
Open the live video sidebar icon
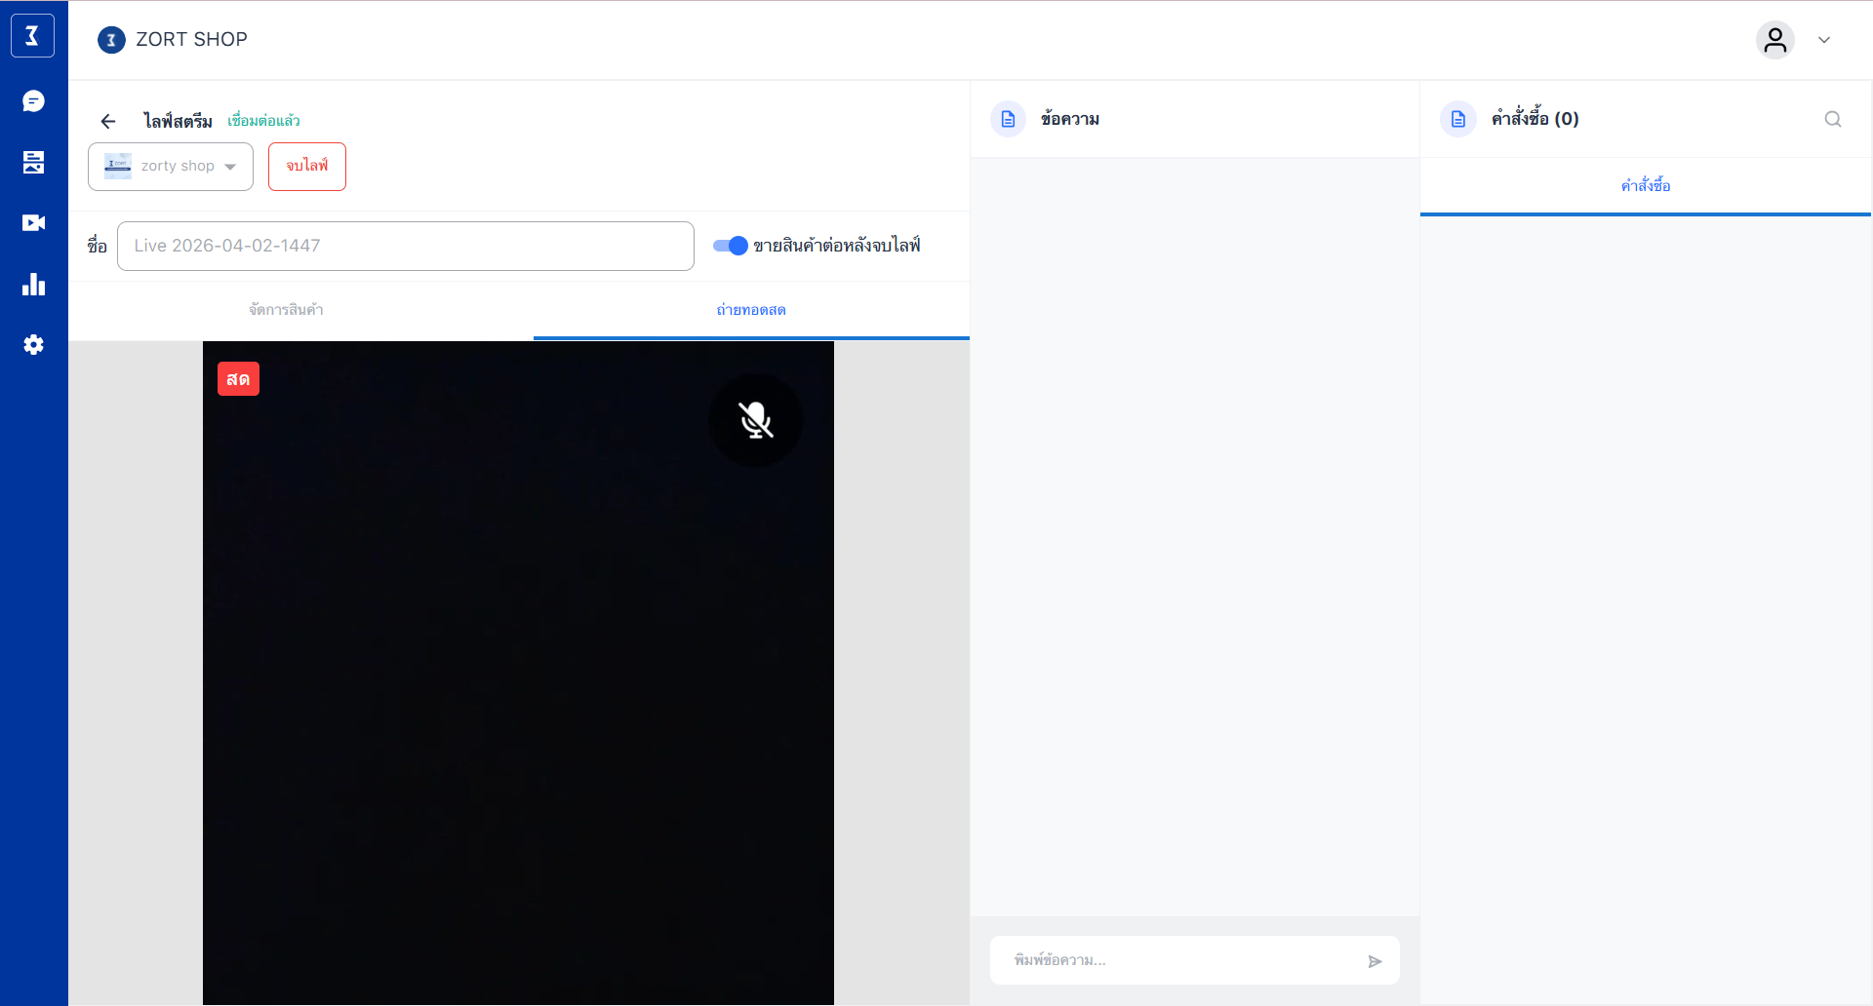click(33, 223)
